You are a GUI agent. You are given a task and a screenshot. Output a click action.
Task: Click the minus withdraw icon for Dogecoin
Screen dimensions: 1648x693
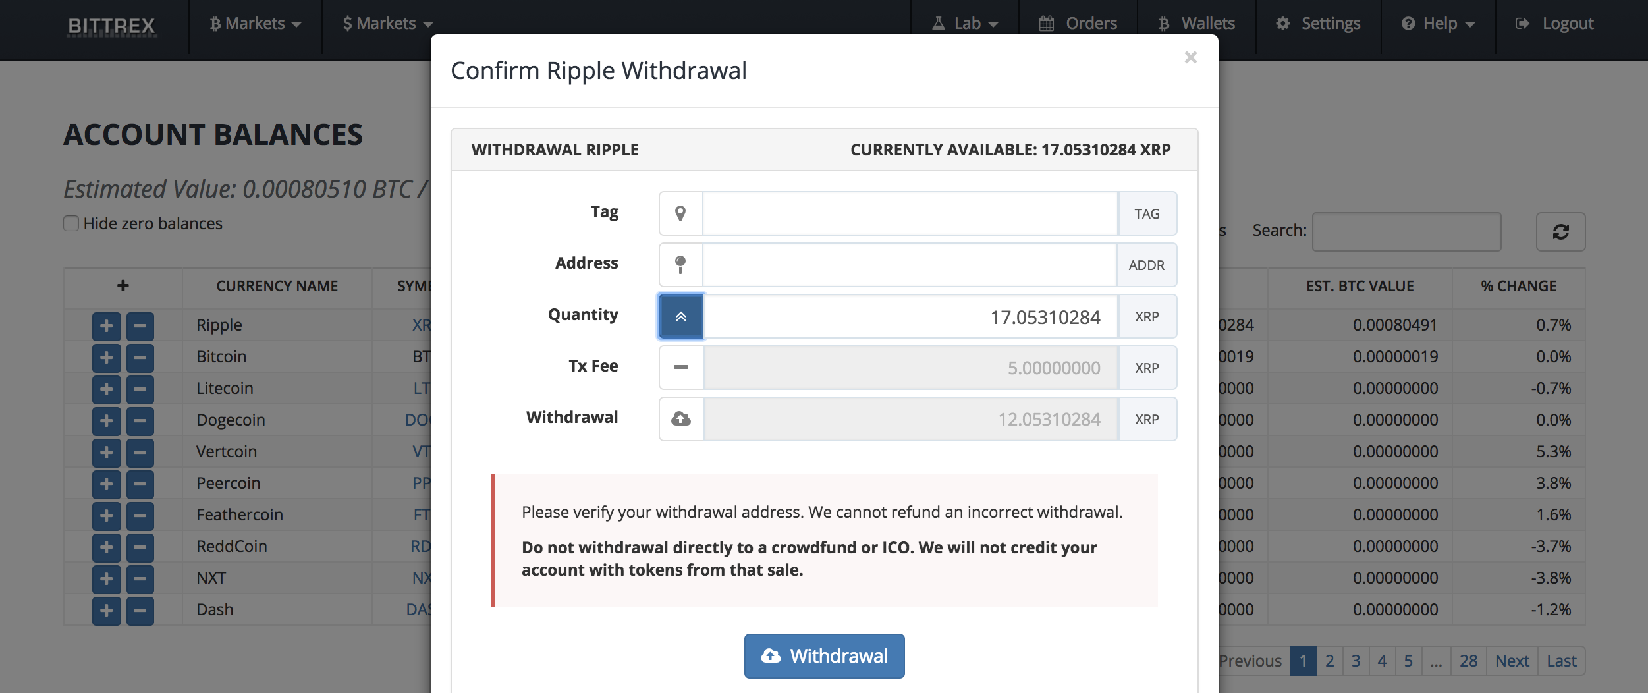pos(140,421)
